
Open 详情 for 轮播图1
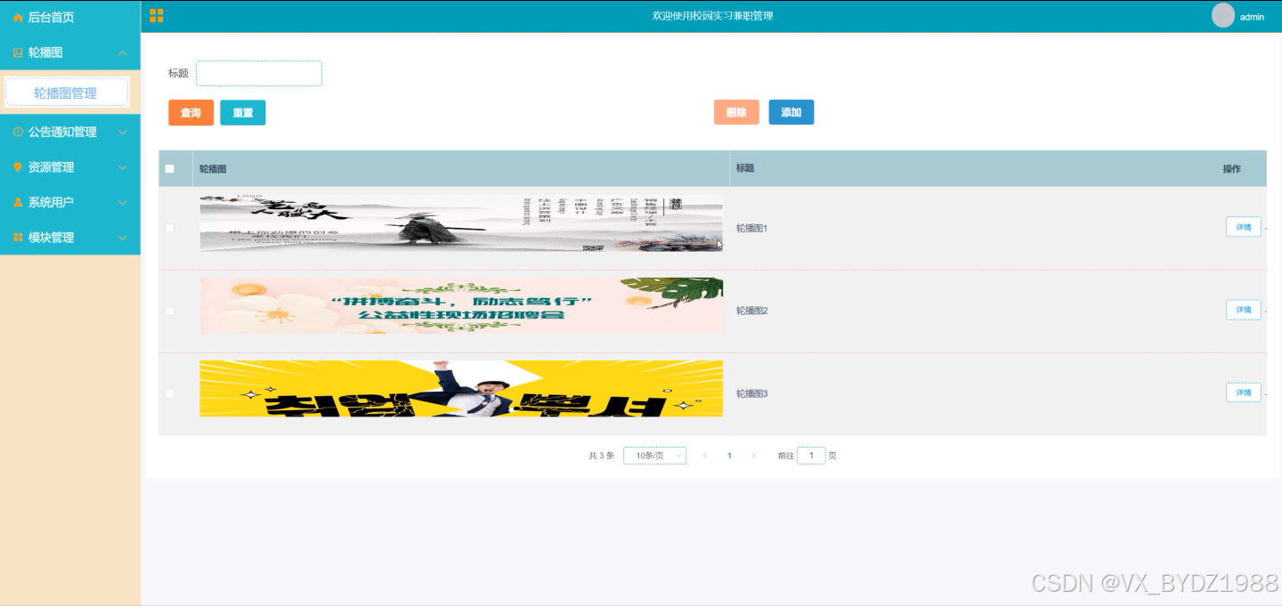pyautogui.click(x=1243, y=227)
